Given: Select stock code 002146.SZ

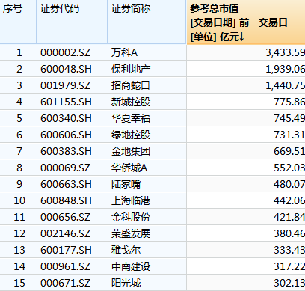Looking at the screenshot, I should point(65,233).
